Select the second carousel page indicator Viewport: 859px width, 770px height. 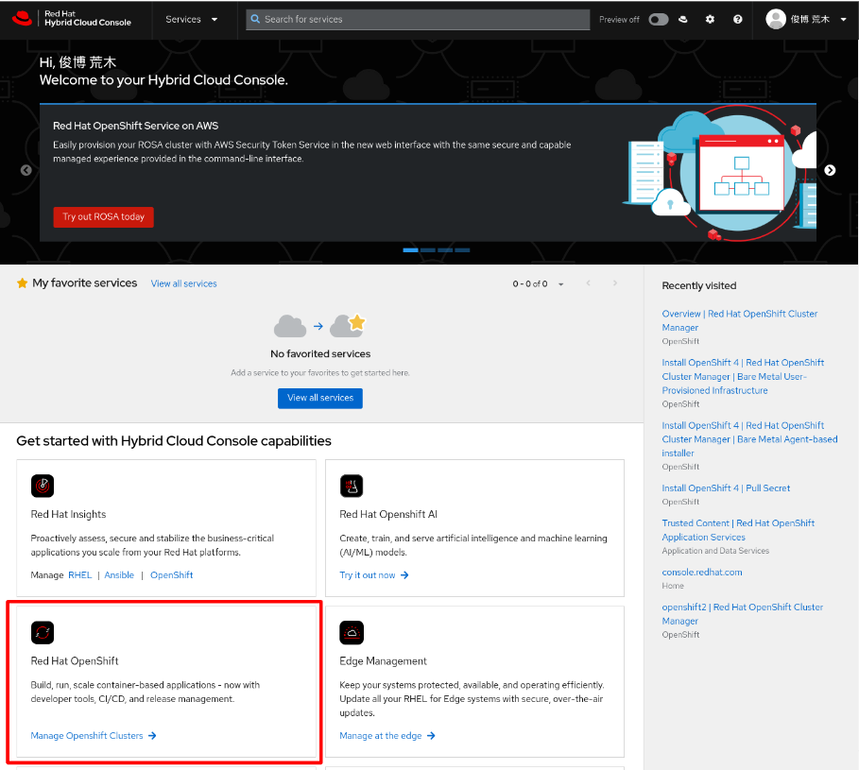pyautogui.click(x=427, y=250)
